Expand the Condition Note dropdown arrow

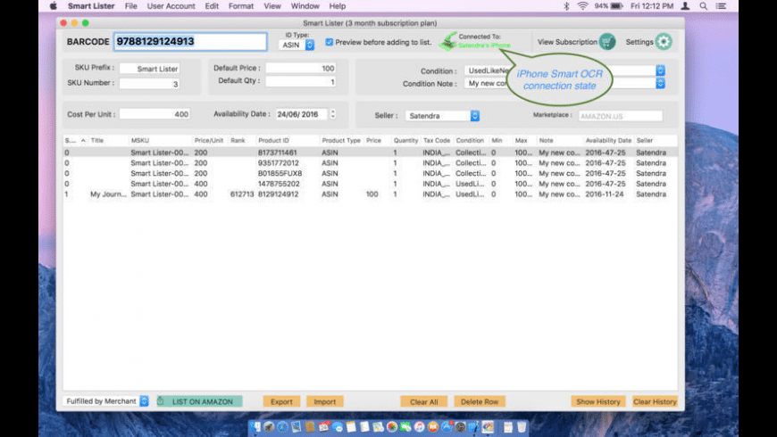660,83
